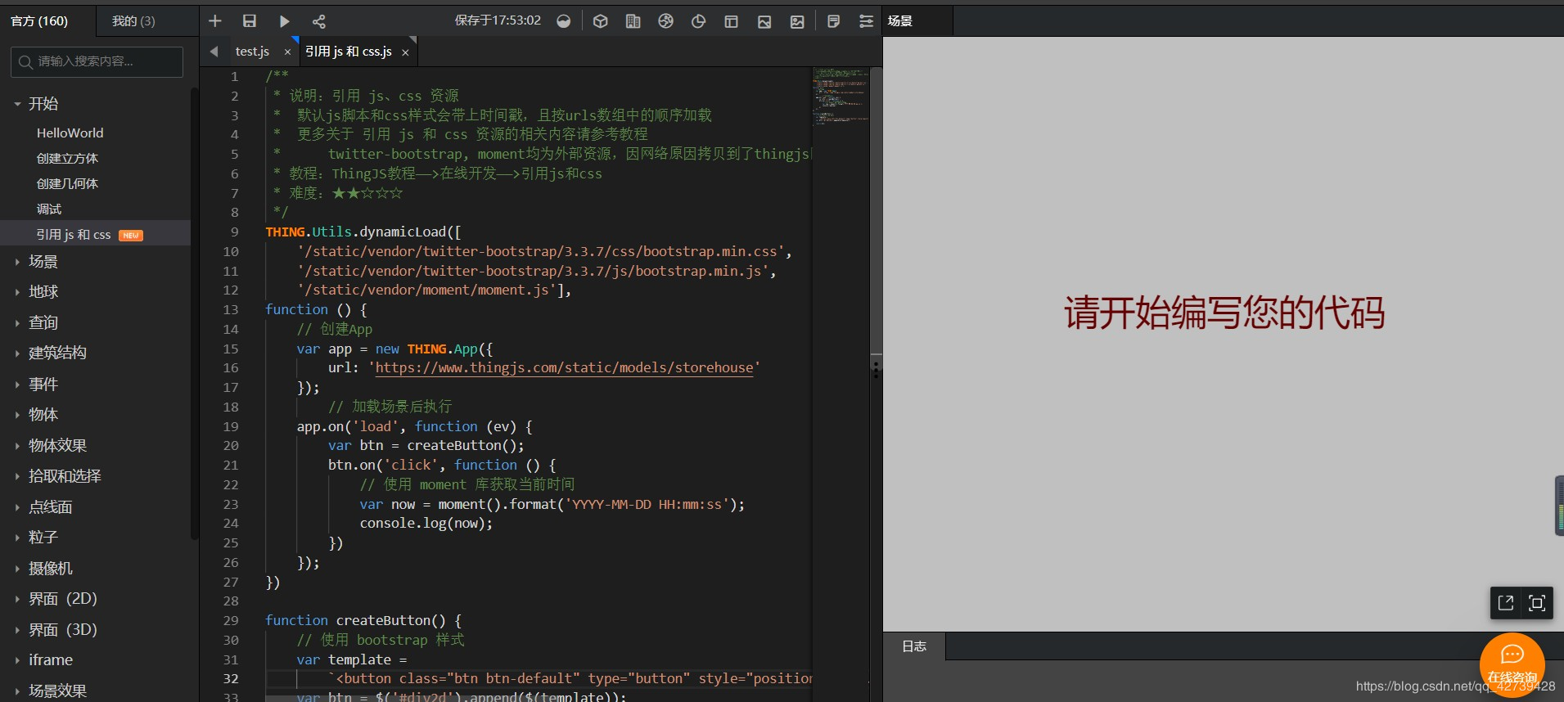Viewport: 1564px width, 702px height.
Task: Open the share icon in the toolbar
Action: [319, 21]
